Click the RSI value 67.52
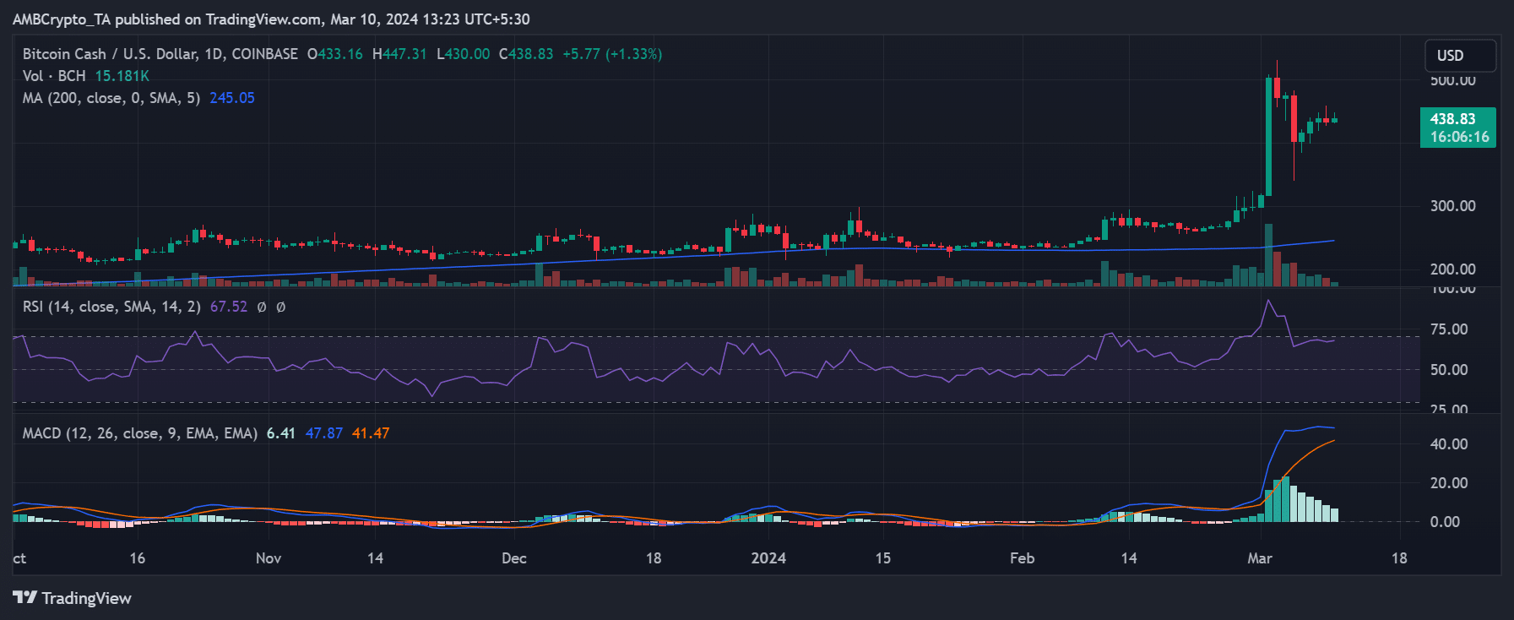 click(x=229, y=307)
